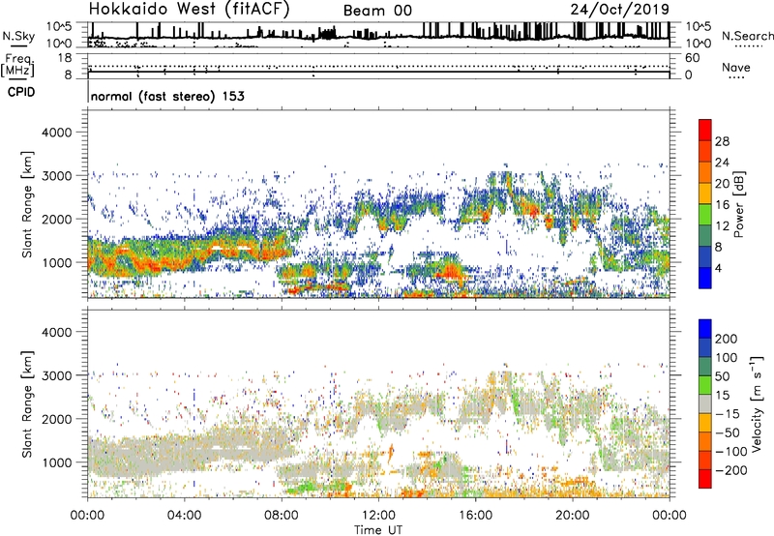Screen dimensions: 774x536
Task: Pick the blue top segment of velocity colorbar
Action: (x=705, y=329)
